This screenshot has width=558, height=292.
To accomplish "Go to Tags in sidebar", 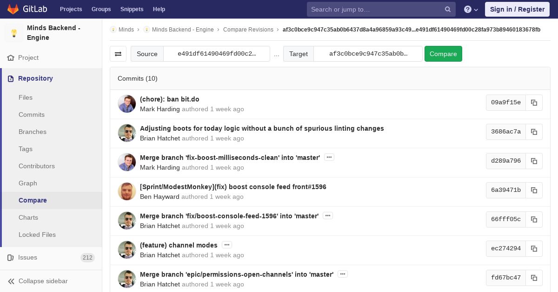I will 26,149.
